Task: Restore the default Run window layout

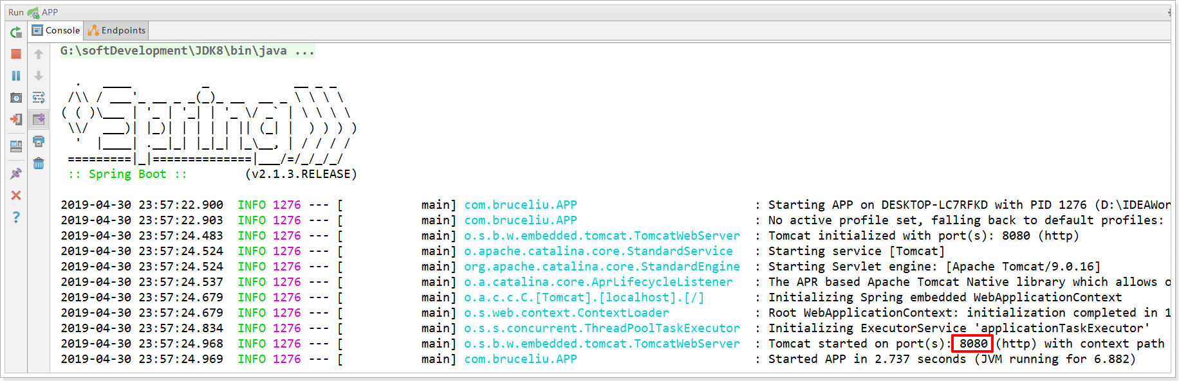Action: pos(16,146)
